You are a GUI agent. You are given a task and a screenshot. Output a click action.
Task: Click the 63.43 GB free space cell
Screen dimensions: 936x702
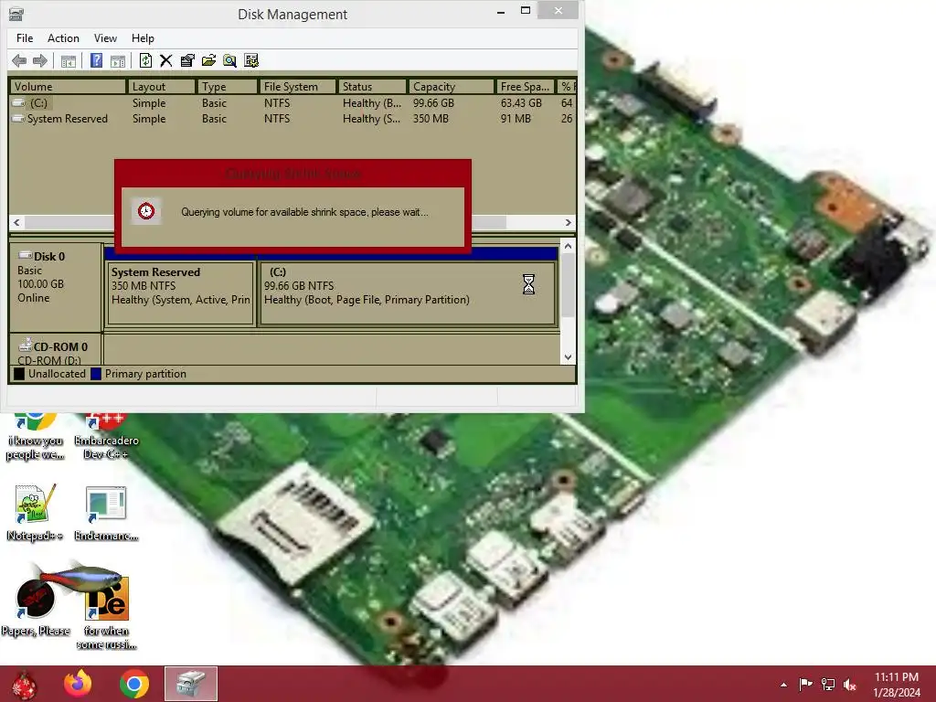pyautogui.click(x=521, y=103)
